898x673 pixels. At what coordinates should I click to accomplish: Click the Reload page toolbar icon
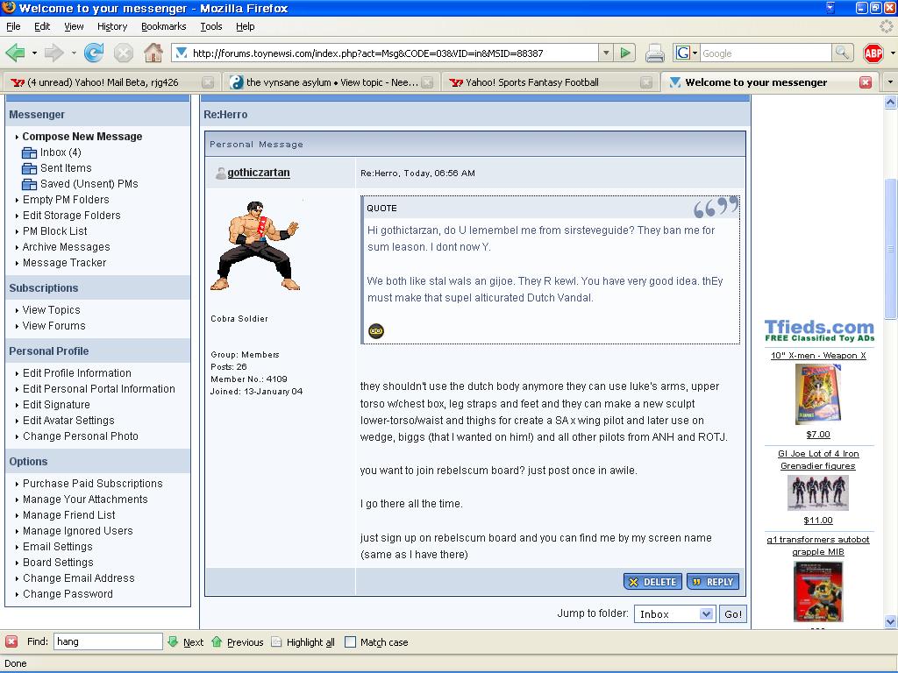click(x=94, y=53)
